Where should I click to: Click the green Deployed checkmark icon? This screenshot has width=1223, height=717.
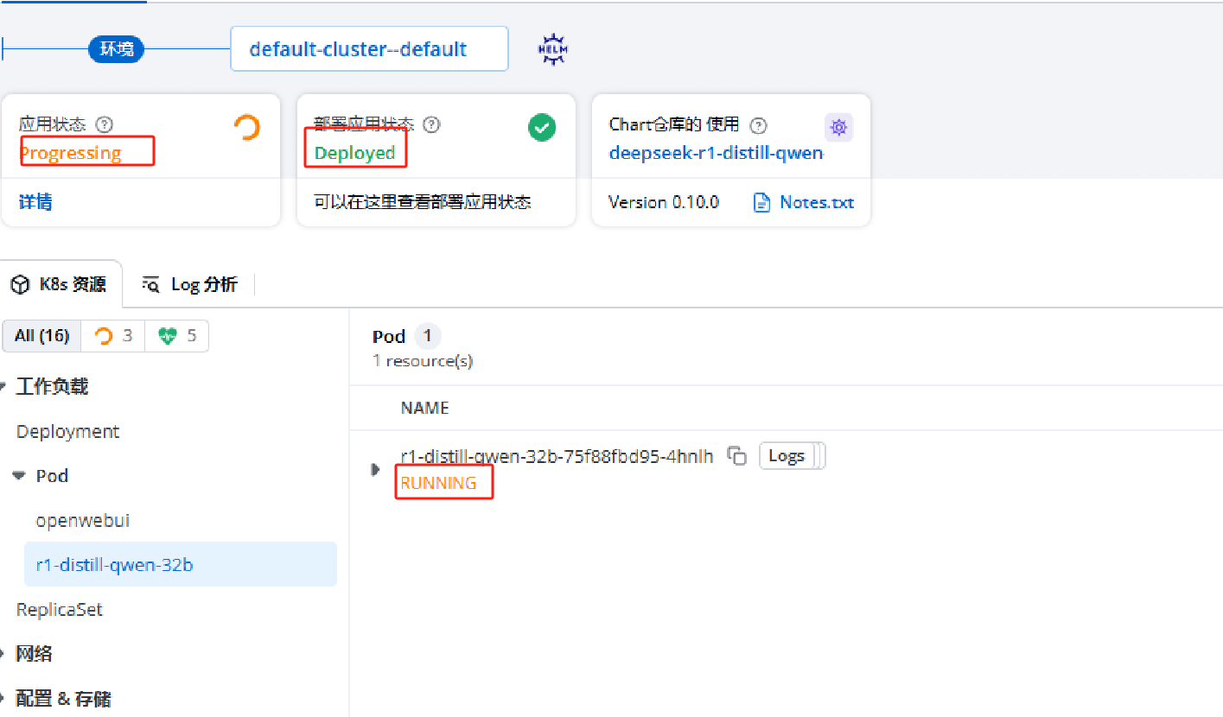pos(542,128)
